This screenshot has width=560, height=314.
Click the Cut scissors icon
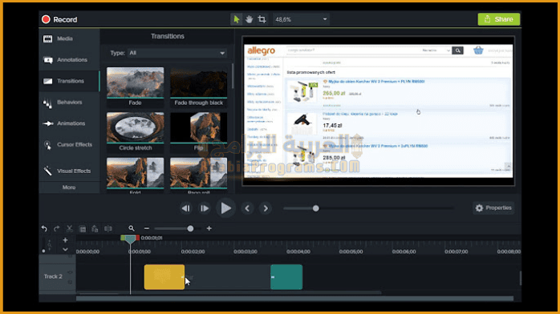[x=69, y=228]
